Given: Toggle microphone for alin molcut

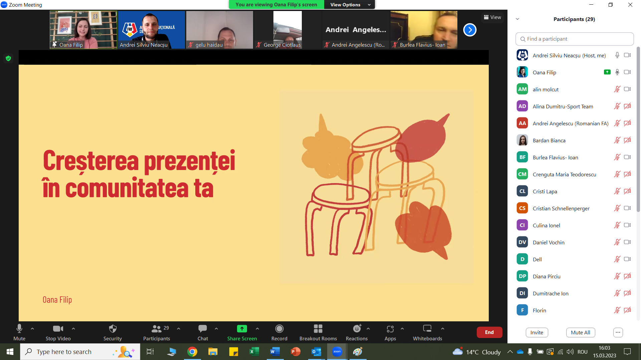Looking at the screenshot, I should click(617, 89).
